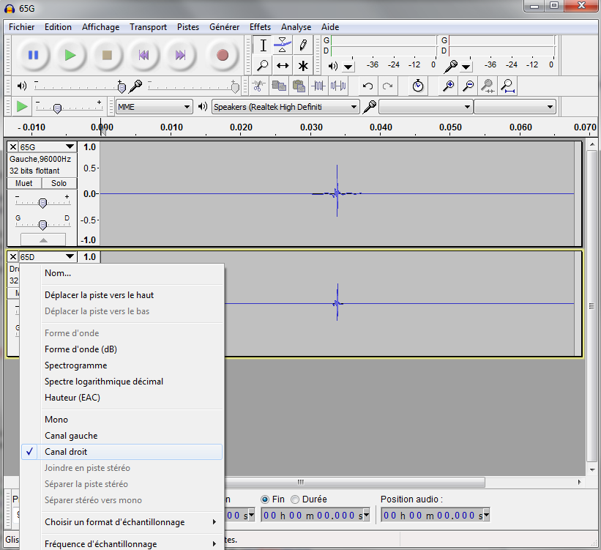Image resolution: width=601 pixels, height=550 pixels.
Task: Click the red Record button
Action: click(223, 55)
